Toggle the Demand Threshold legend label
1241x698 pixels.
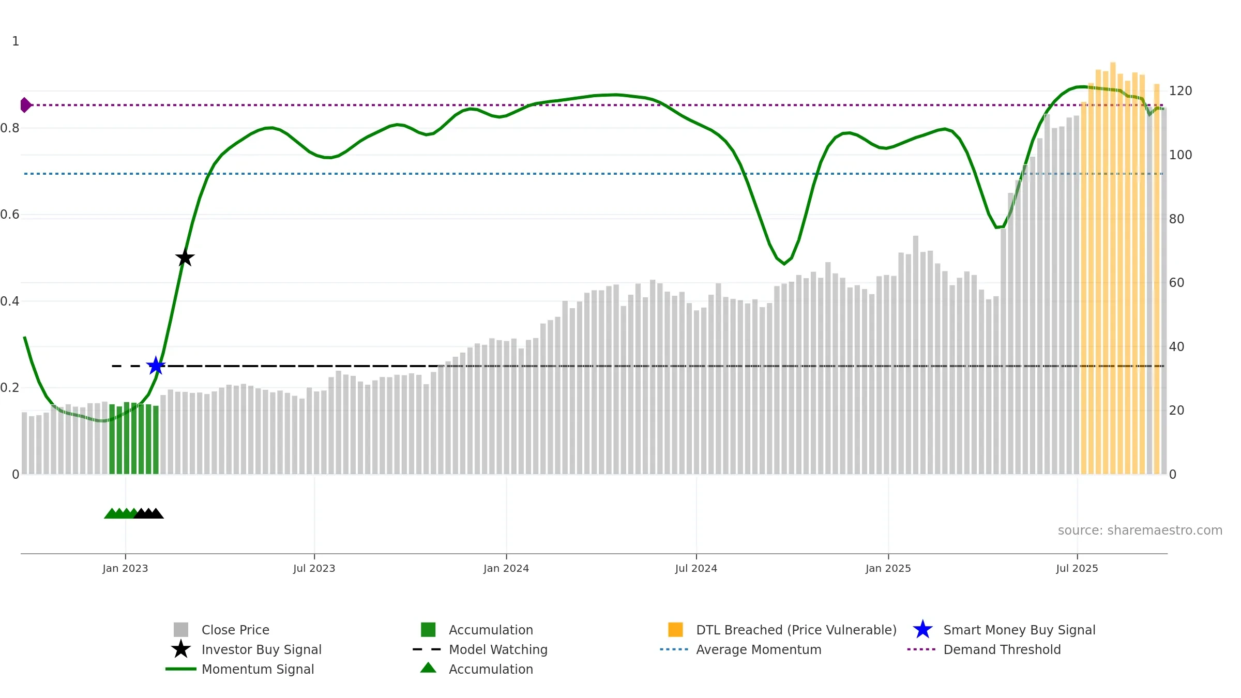tap(1002, 649)
